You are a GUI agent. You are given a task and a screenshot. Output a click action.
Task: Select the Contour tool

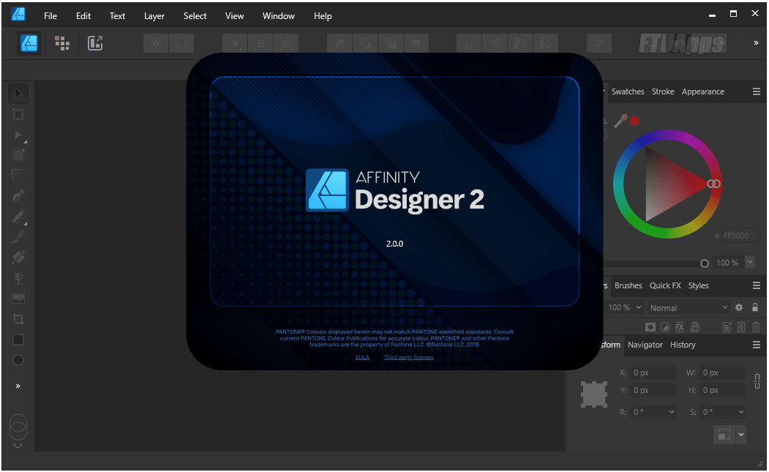(18, 155)
